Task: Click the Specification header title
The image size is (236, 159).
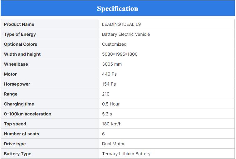Action: pyautogui.click(x=117, y=8)
